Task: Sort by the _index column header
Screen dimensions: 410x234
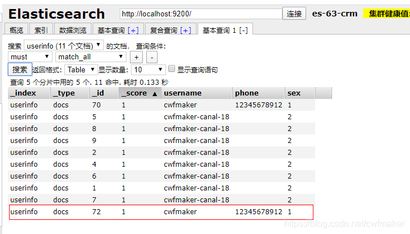Action: pyautogui.click(x=29, y=93)
